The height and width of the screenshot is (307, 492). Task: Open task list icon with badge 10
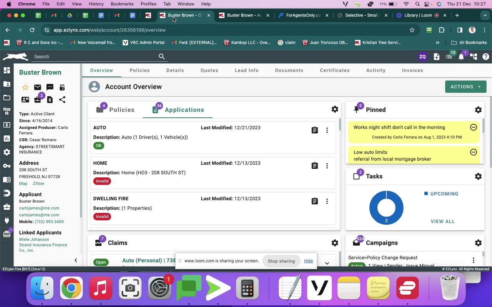pos(449,57)
